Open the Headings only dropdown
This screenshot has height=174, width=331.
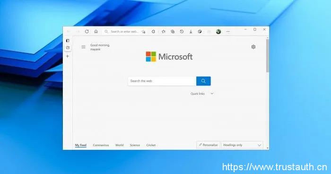[242, 145]
